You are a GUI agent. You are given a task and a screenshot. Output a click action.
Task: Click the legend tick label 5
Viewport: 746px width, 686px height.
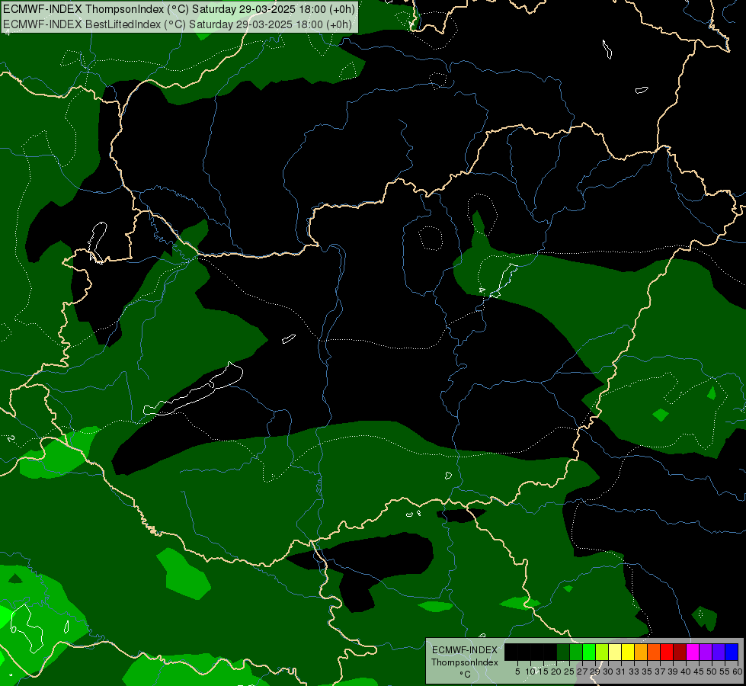(517, 672)
